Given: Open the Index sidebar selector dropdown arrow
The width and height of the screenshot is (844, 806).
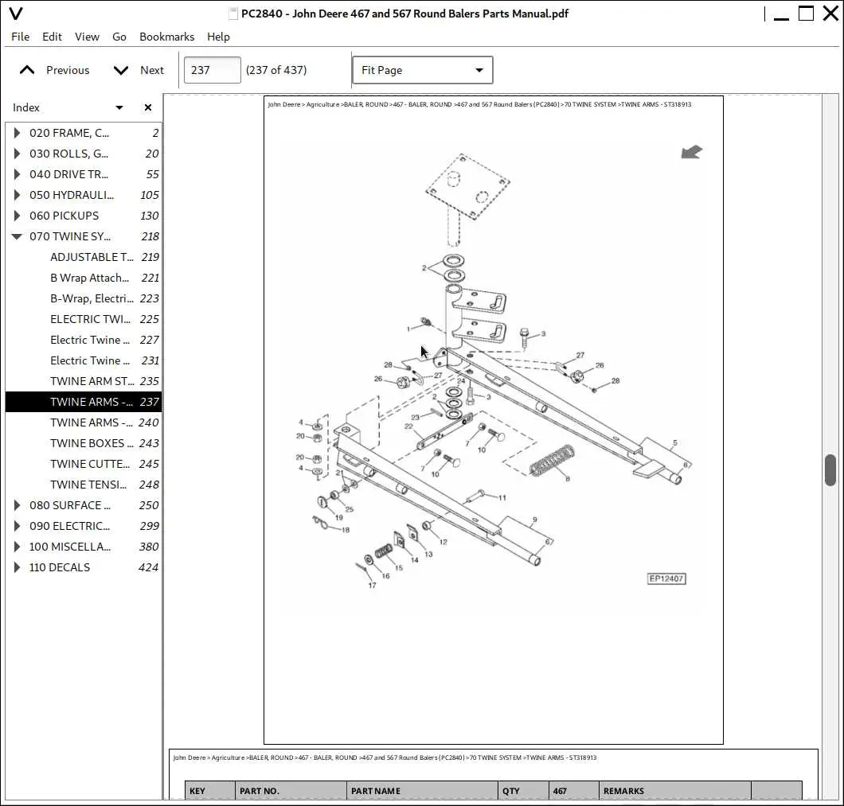Looking at the screenshot, I should point(119,107).
